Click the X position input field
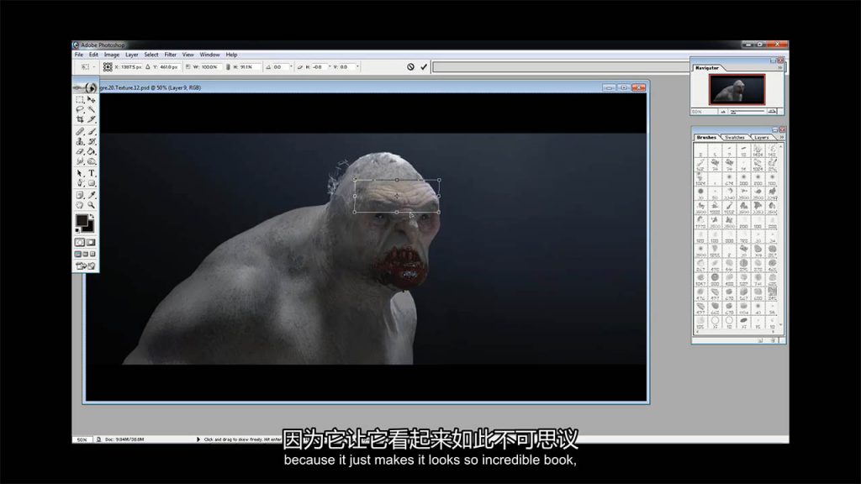This screenshot has width=861, height=484. (x=130, y=67)
